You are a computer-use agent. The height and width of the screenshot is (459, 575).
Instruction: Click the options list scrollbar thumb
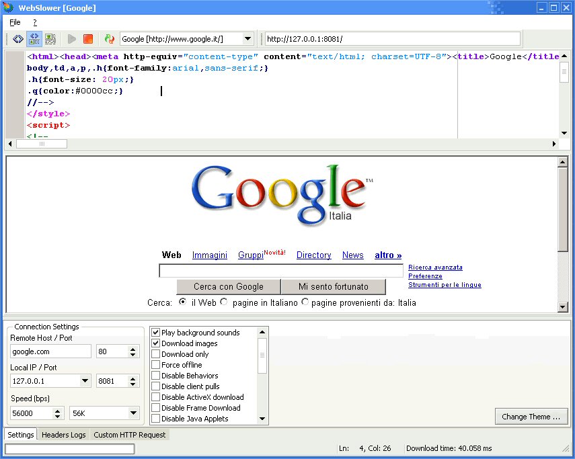[262, 356]
